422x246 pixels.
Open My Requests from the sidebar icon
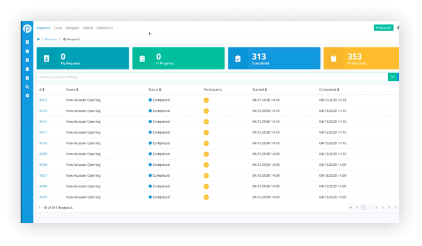[x=27, y=42]
